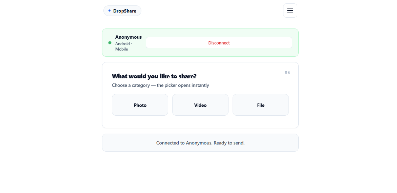This screenshot has height=193, width=397.
Task: Disconnect from the Anonymous device
Action: pyautogui.click(x=219, y=42)
